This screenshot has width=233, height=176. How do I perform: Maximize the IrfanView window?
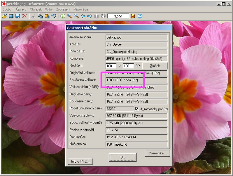(223, 4)
